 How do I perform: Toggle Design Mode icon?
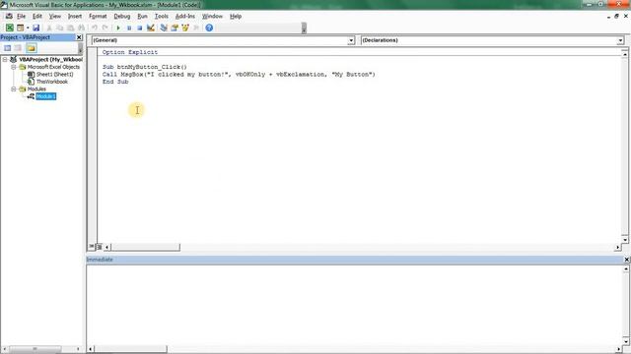point(151,28)
